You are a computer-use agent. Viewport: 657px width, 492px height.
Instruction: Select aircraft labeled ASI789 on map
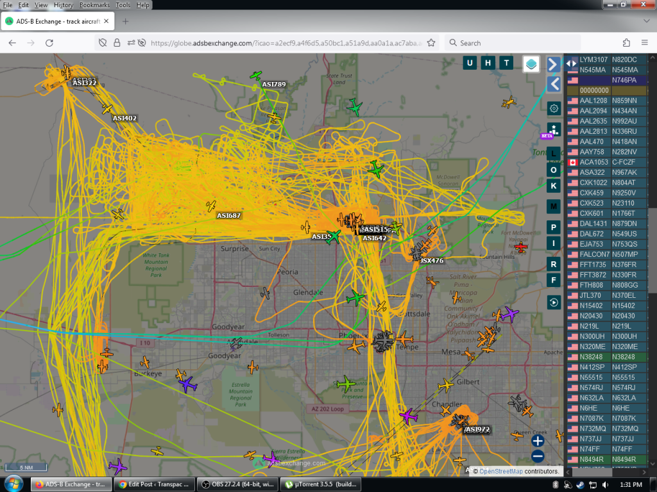(255, 76)
